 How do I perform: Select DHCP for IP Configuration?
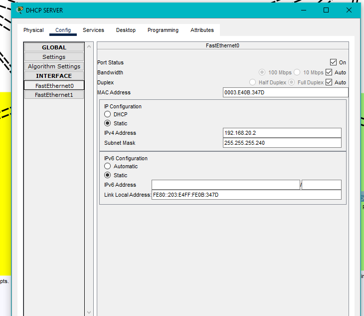[x=107, y=114]
